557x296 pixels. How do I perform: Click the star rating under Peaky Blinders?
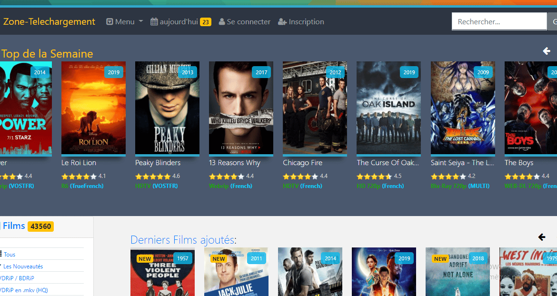[153, 177]
